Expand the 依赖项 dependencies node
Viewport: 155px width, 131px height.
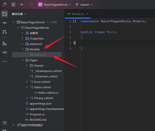click(x=22, y=33)
